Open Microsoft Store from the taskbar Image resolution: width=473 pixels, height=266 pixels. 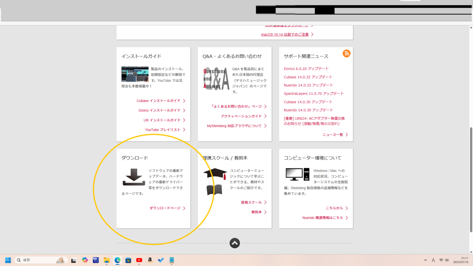click(x=128, y=260)
